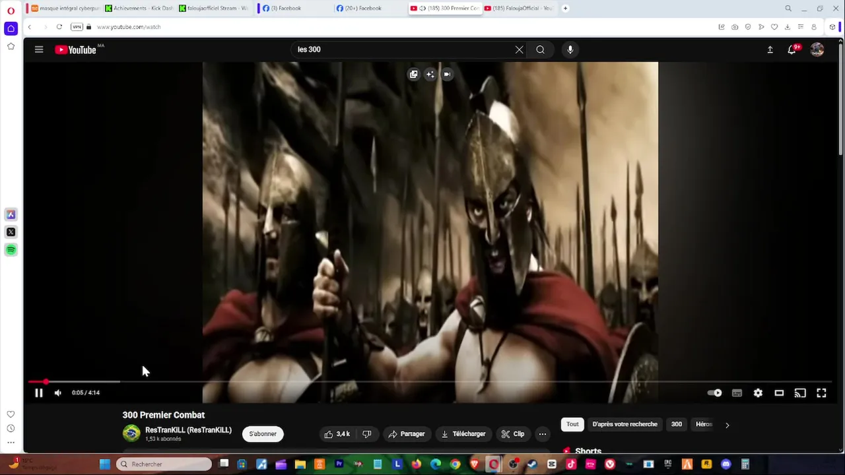Create a clip with the Clip button
Screen dimensions: 845x475
click(512, 433)
